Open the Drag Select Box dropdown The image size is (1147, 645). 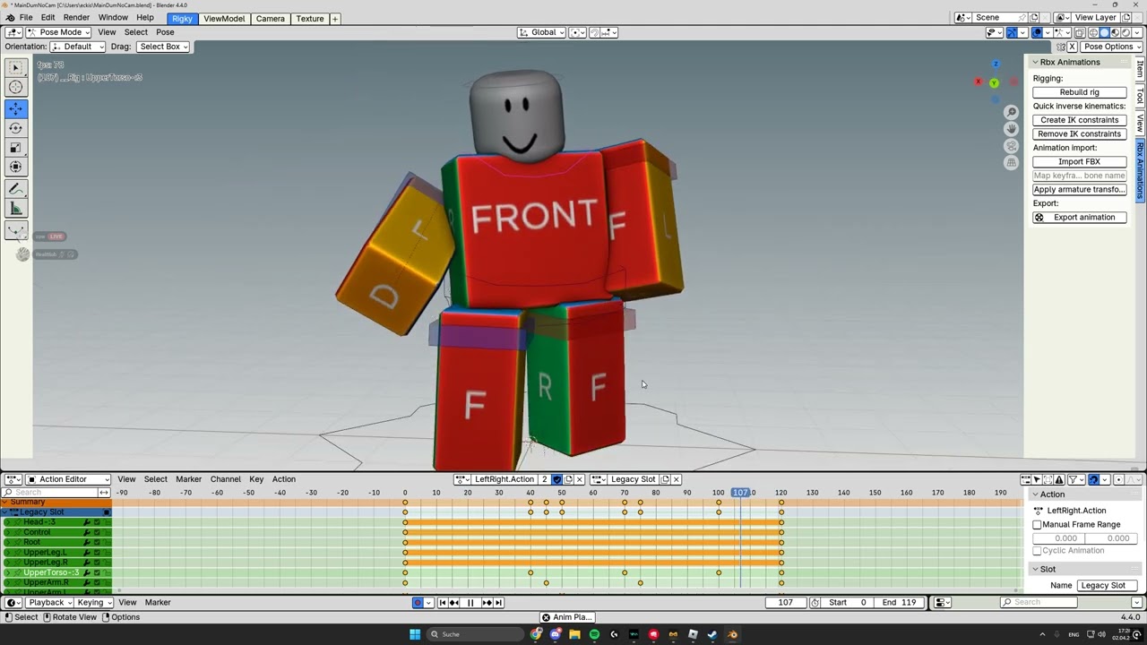coord(163,47)
